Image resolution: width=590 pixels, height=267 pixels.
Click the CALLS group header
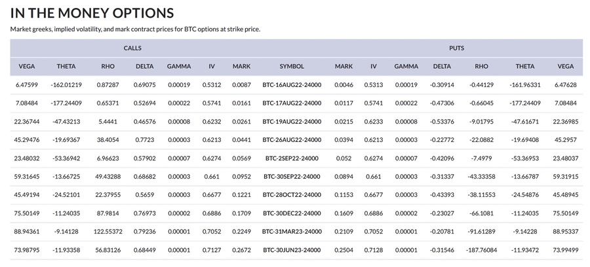click(x=132, y=48)
